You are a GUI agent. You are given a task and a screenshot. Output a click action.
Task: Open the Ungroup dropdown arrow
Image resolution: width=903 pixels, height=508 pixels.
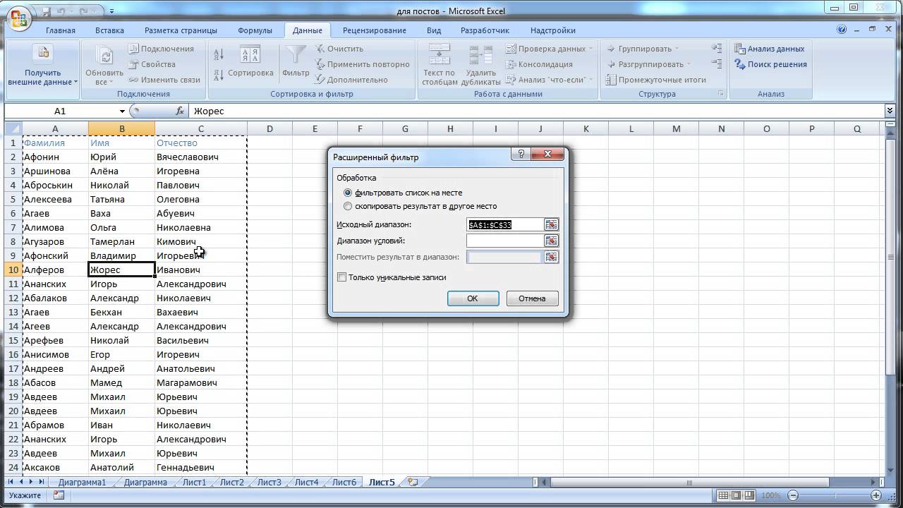point(689,64)
